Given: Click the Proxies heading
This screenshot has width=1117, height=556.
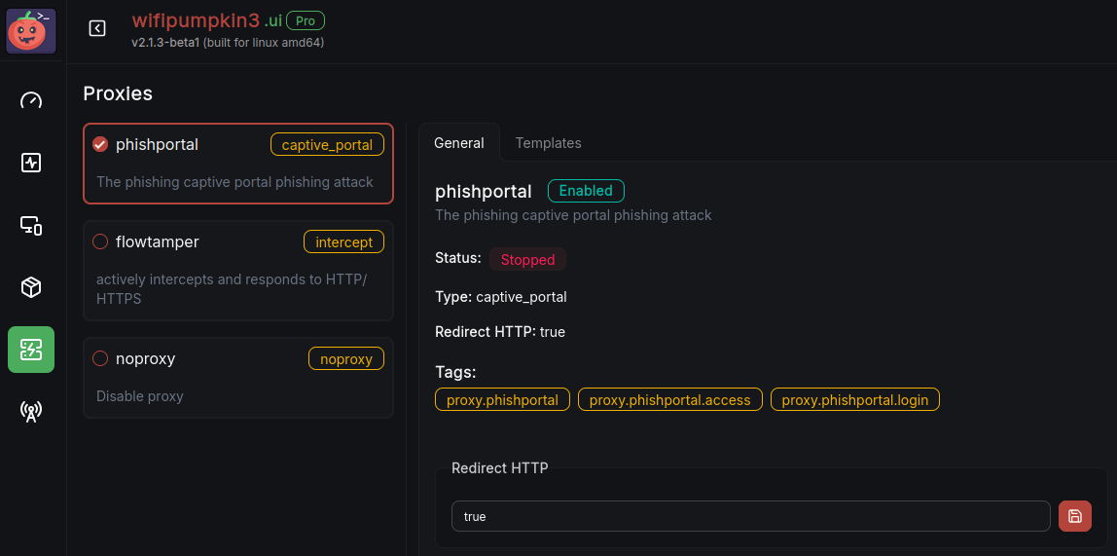Looking at the screenshot, I should click(118, 93).
